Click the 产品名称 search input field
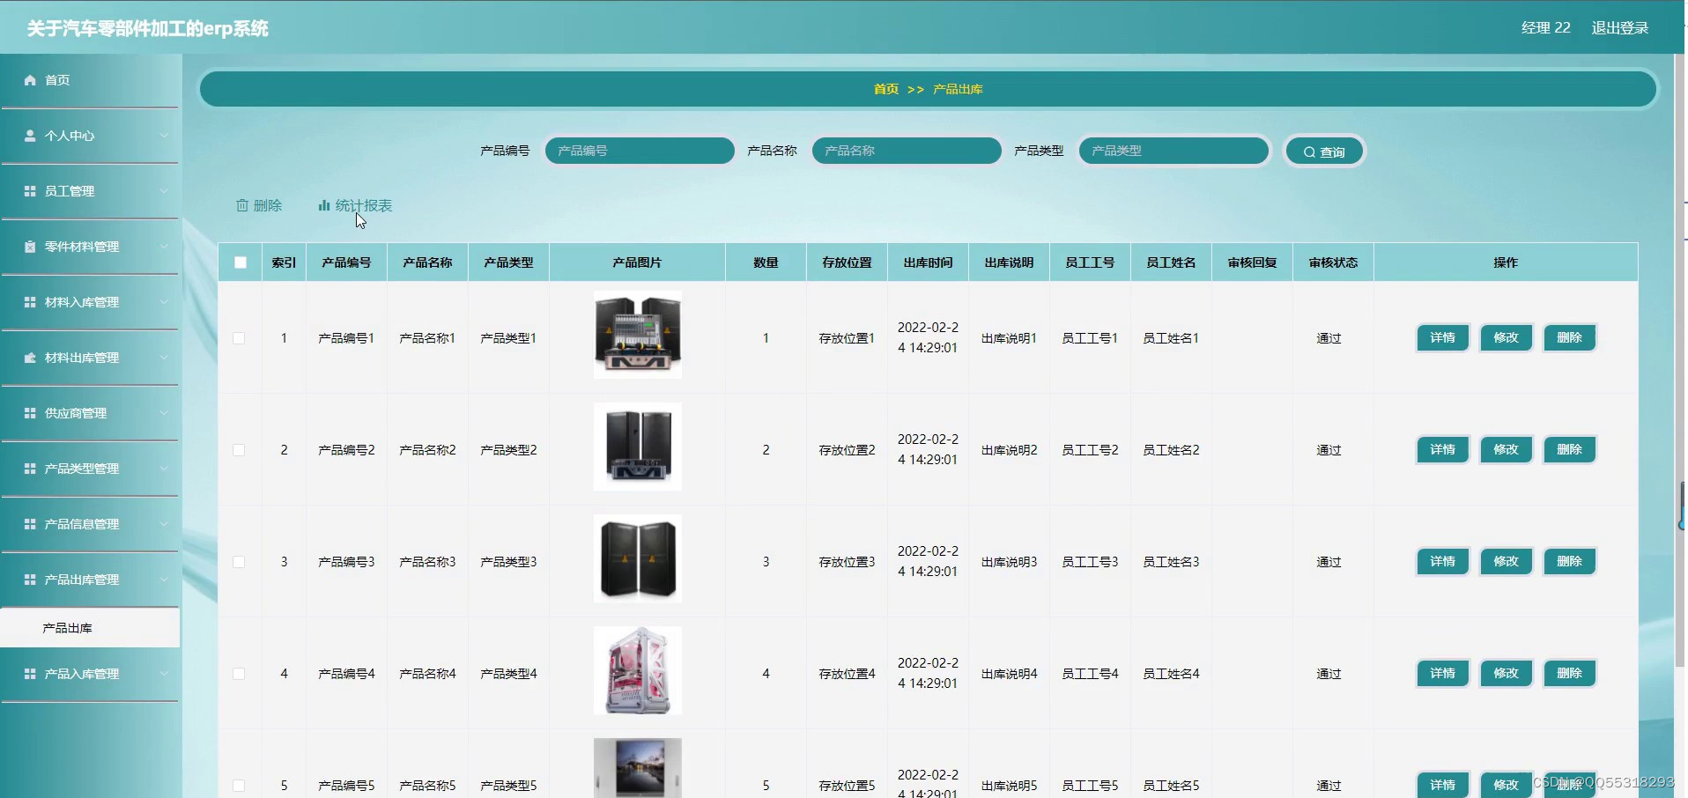The height and width of the screenshot is (798, 1688). click(907, 151)
